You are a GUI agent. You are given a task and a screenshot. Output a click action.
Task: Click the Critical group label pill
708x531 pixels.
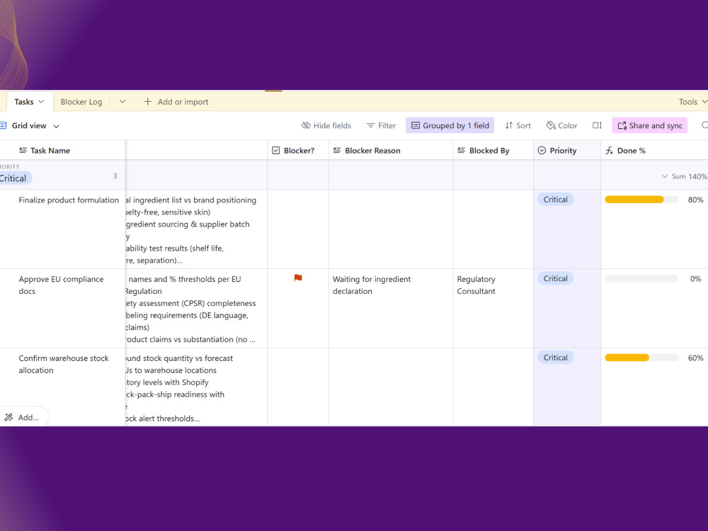click(x=14, y=178)
